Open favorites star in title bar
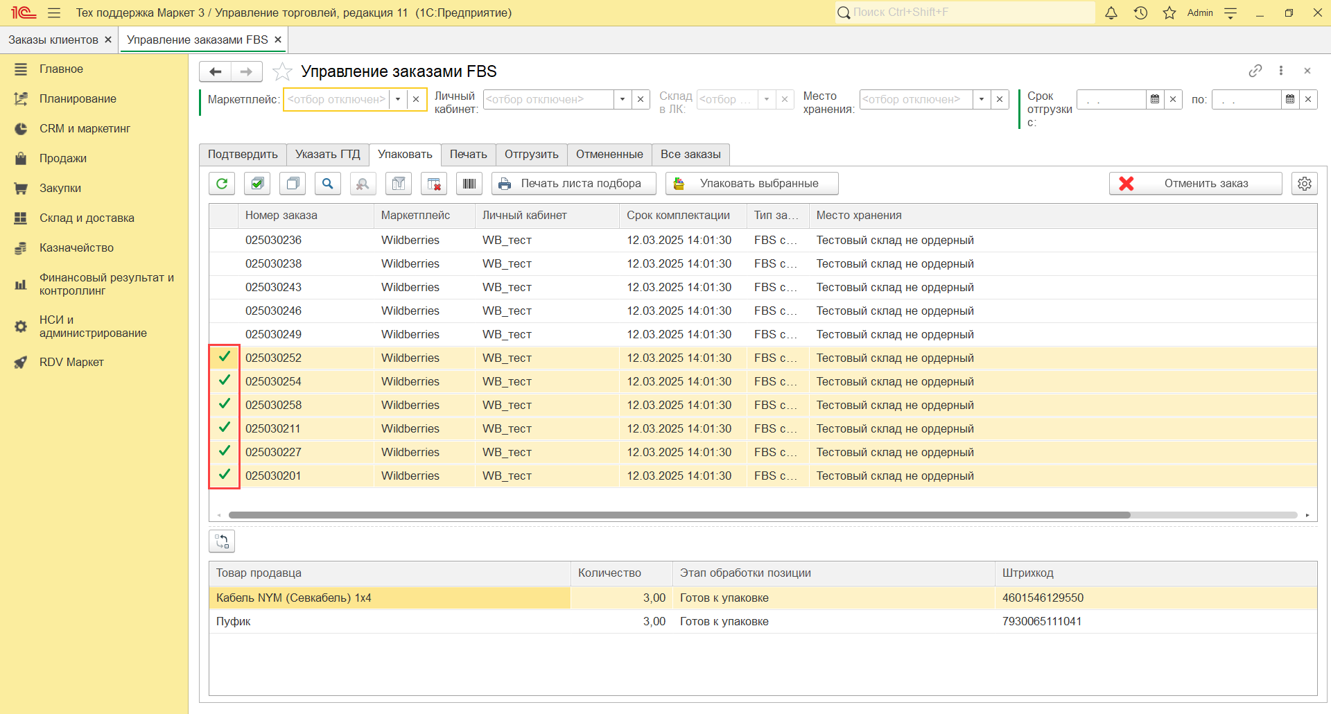Screen dimensions: 1331x714 point(1169,12)
